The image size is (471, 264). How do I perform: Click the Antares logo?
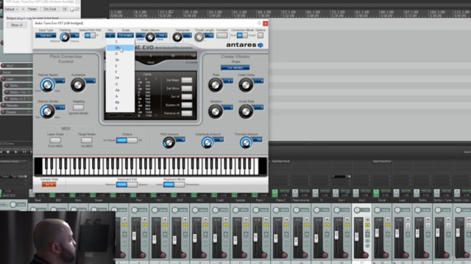[x=245, y=45]
